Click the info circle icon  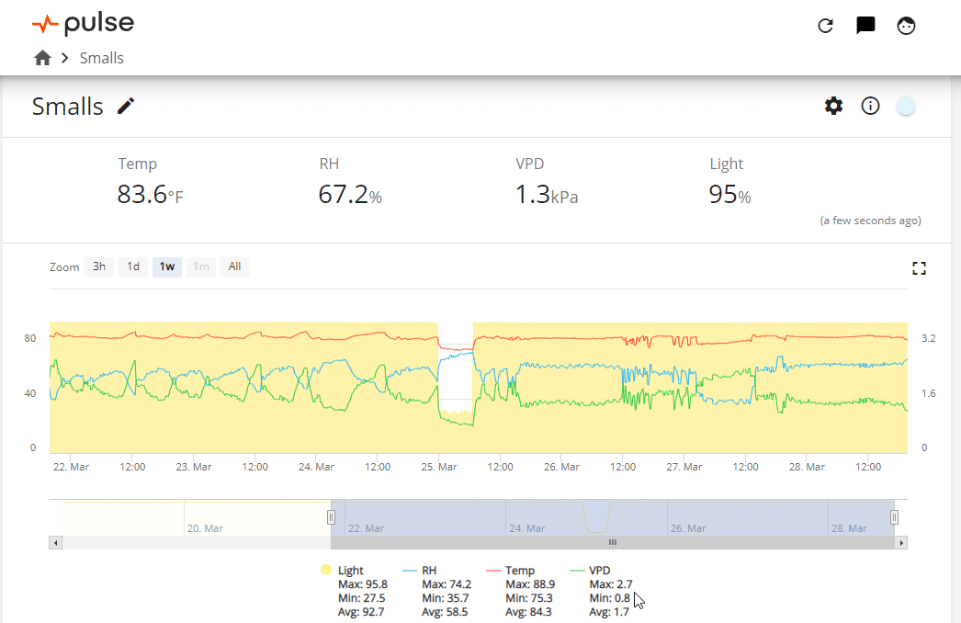pyautogui.click(x=870, y=106)
